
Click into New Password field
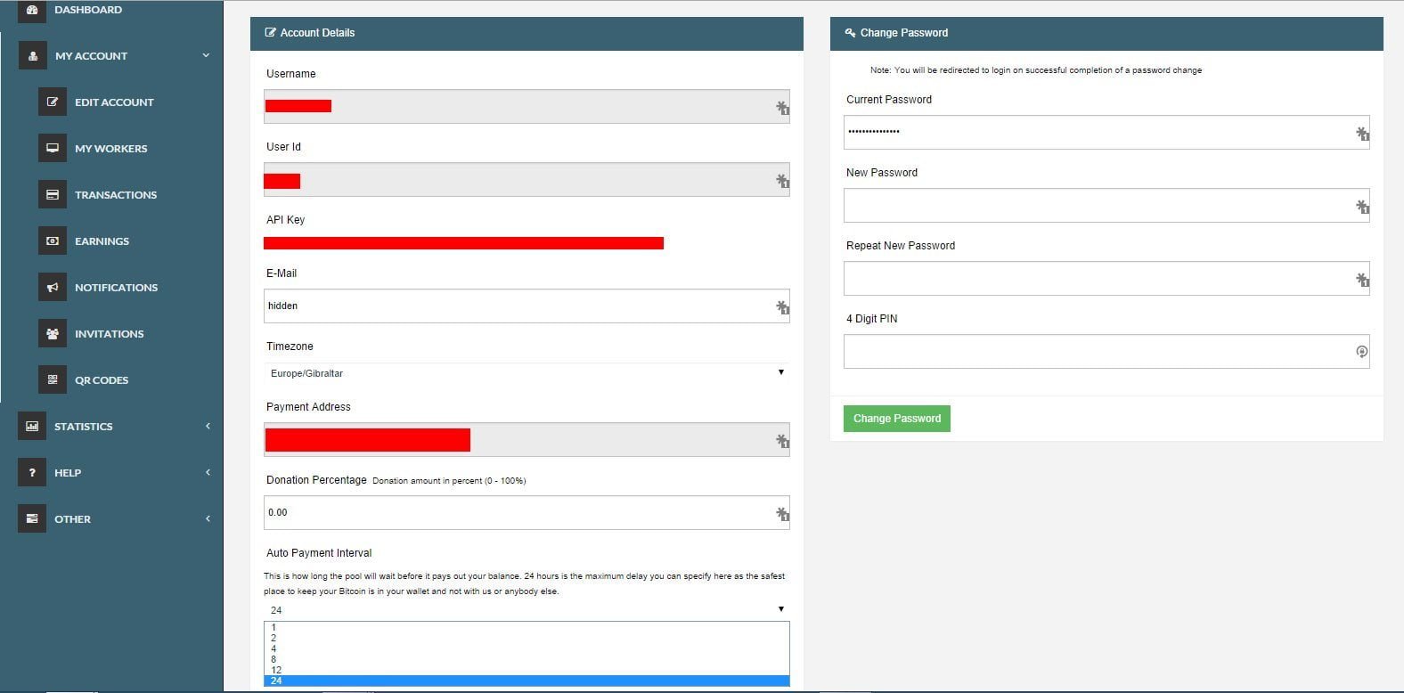click(1106, 205)
